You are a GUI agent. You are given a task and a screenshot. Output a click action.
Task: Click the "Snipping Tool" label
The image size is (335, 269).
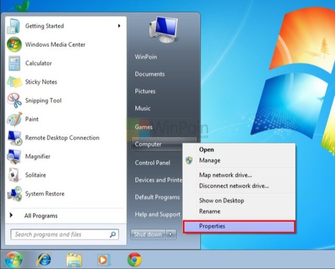pyautogui.click(x=43, y=101)
